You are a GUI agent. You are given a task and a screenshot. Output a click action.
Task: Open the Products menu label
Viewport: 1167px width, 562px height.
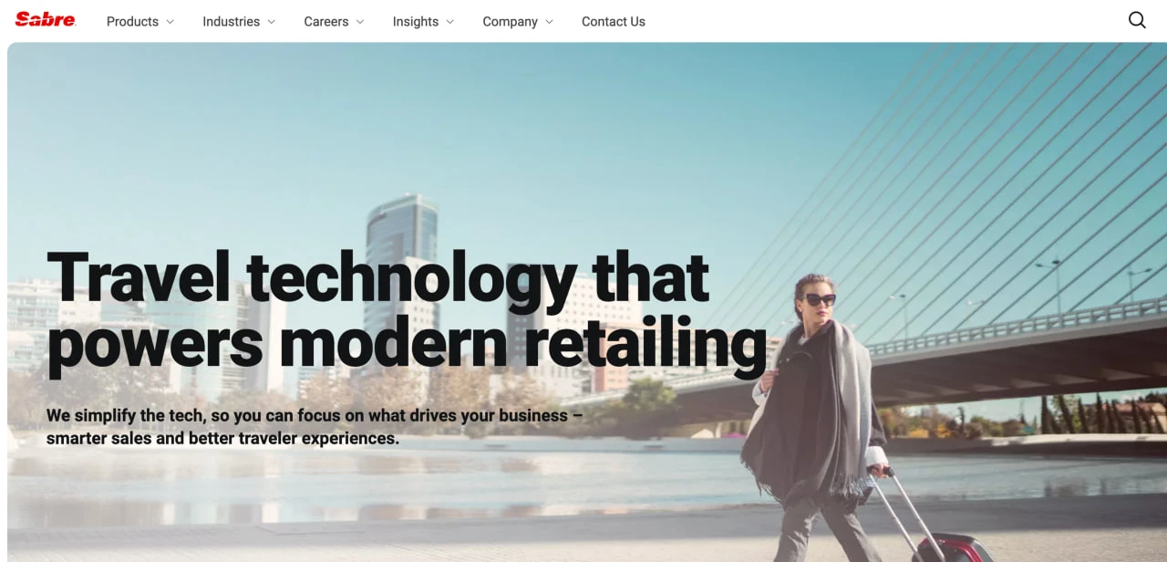tap(132, 22)
